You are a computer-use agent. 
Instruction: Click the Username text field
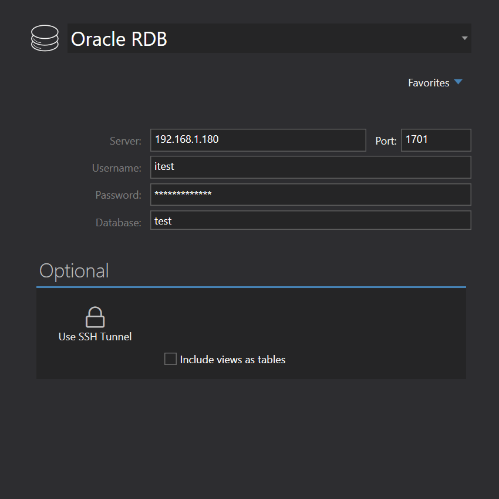311,167
